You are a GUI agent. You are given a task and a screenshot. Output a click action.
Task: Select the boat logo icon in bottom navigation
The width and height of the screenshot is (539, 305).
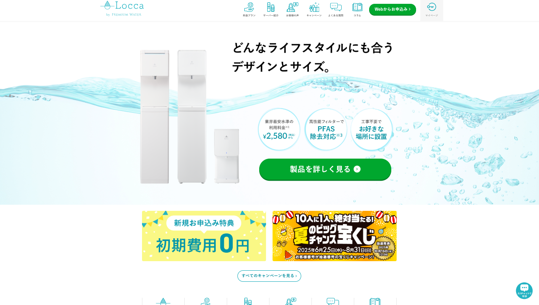click(x=163, y=301)
